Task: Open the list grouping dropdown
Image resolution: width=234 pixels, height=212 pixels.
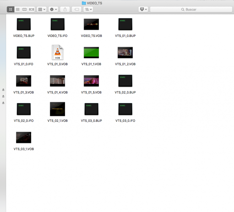Action: (x=88, y=9)
